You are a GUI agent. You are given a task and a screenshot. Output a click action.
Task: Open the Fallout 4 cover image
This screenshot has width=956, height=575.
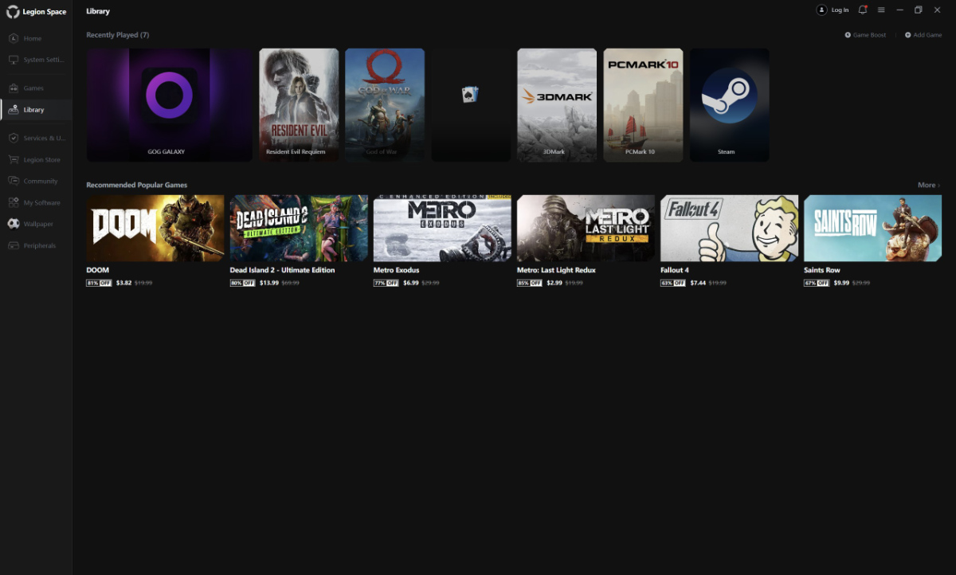[x=729, y=228]
